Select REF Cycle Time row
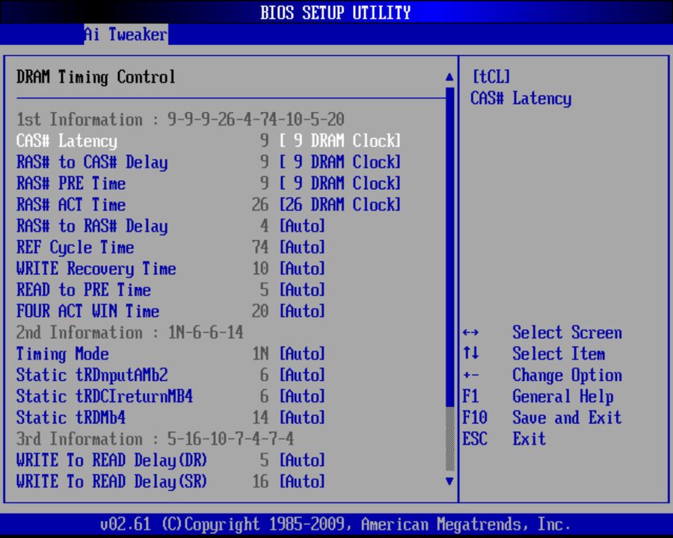The image size is (673, 538). point(75,247)
